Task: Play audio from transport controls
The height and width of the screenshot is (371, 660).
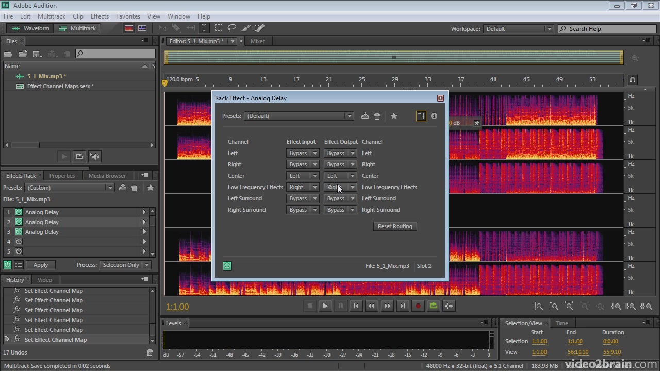Action: tap(325, 306)
